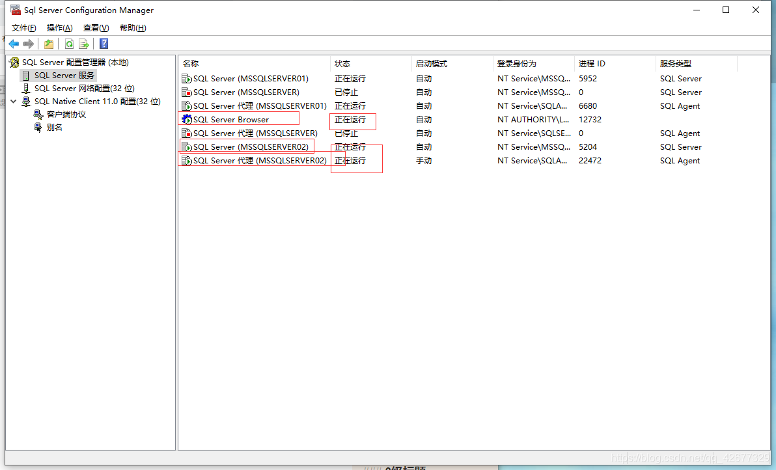Click the SQL Server 配置管理器 root node icon

tap(14, 62)
